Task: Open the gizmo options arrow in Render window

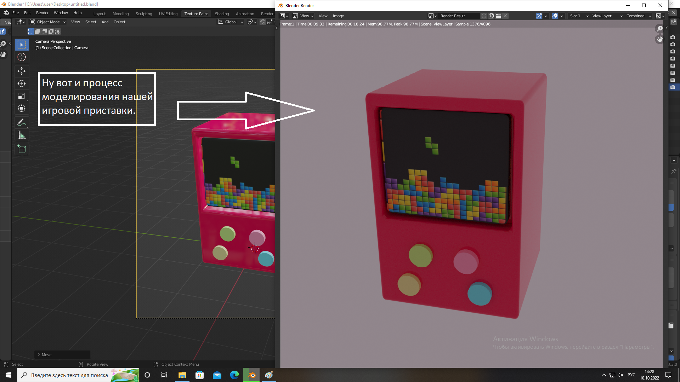Action: 546,16
